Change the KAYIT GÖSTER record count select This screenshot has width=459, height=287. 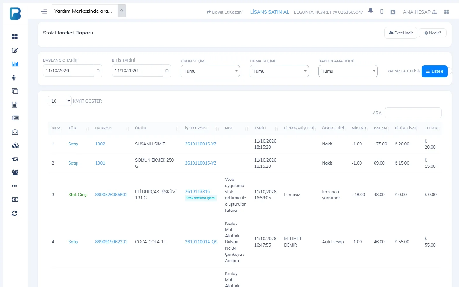[60, 101]
